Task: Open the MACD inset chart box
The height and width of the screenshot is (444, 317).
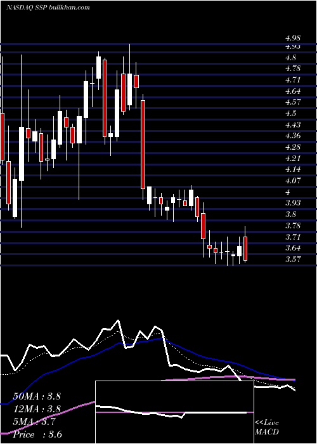Action: pyautogui.click(x=174, y=412)
